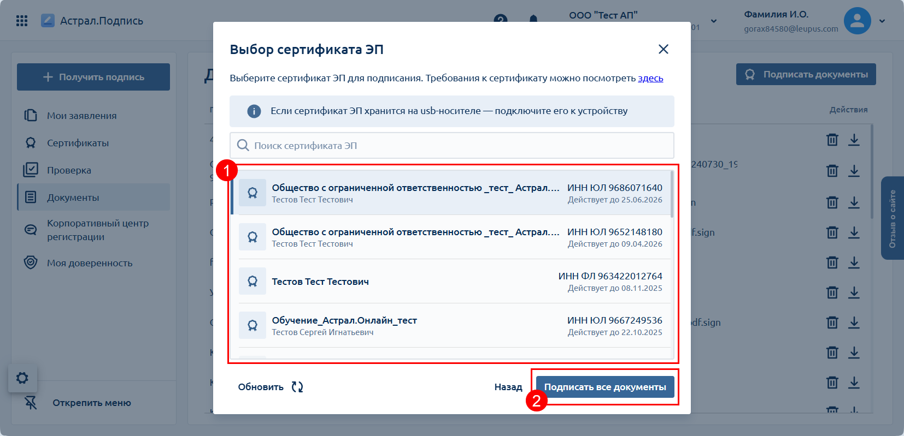Image resolution: width=904 pixels, height=436 pixels.
Task: Select certificate with ИНН ЮЛ 9686071640
Action: pyautogui.click(x=451, y=193)
